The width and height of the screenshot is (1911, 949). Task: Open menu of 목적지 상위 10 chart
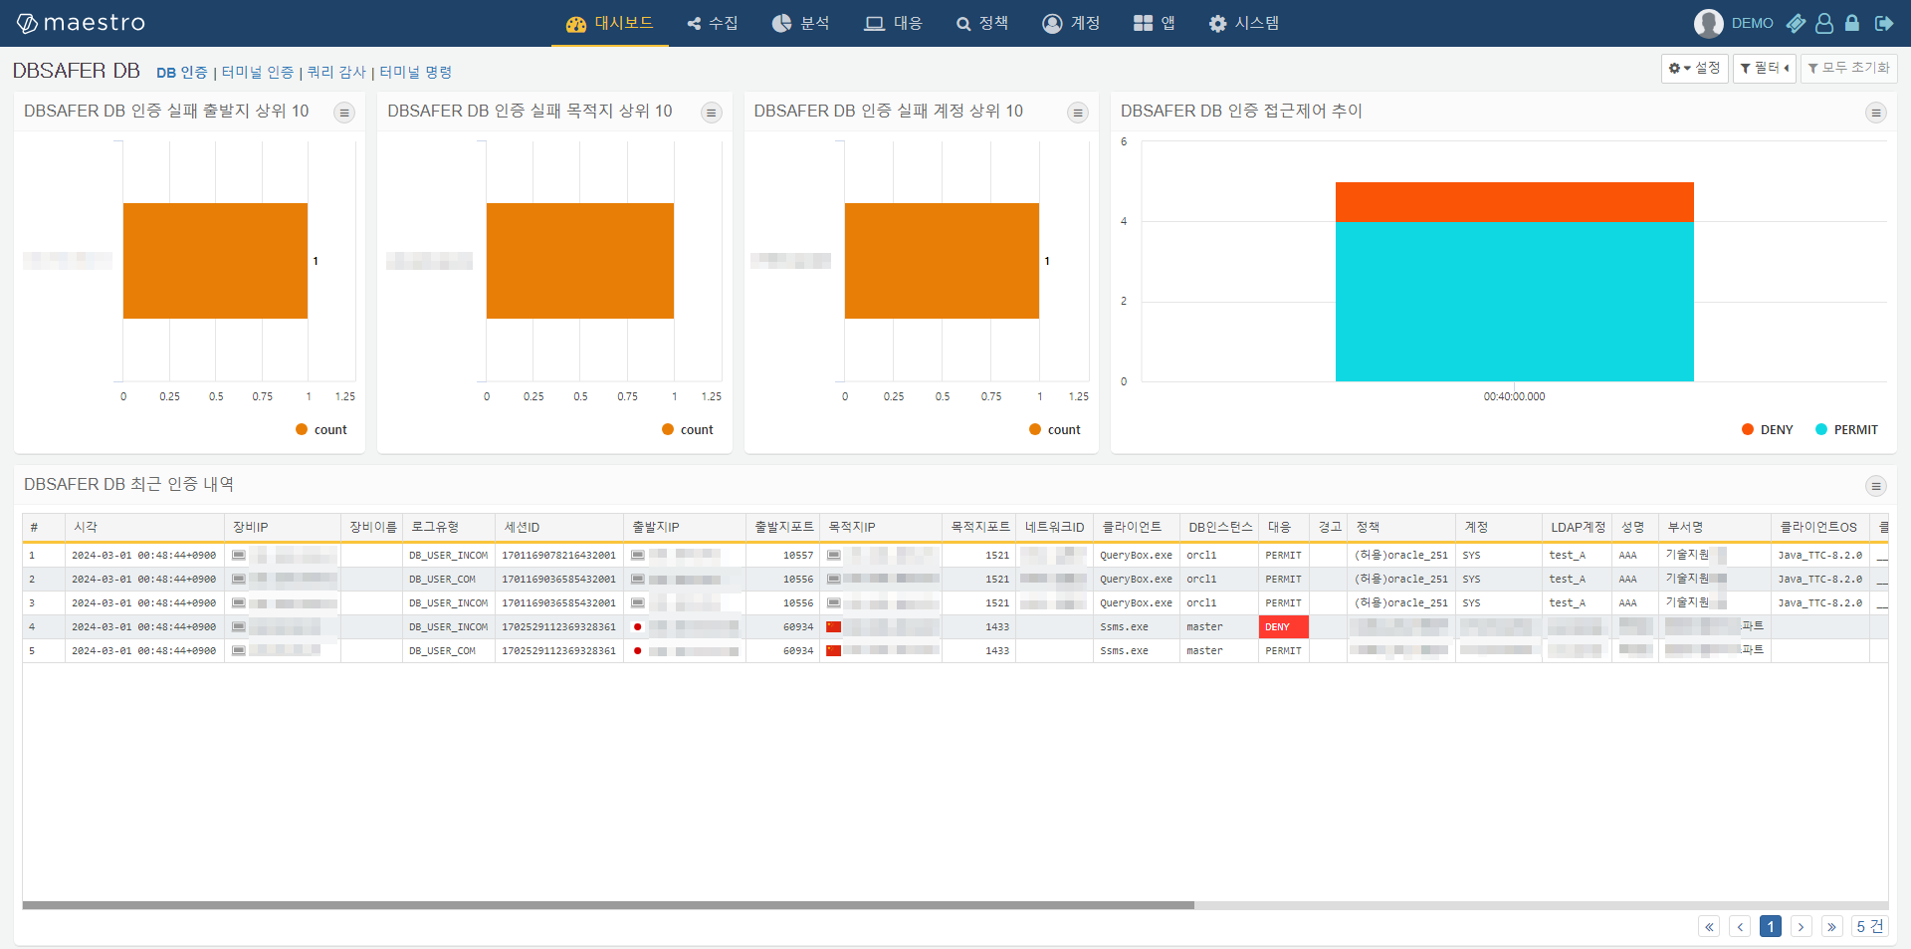click(712, 113)
